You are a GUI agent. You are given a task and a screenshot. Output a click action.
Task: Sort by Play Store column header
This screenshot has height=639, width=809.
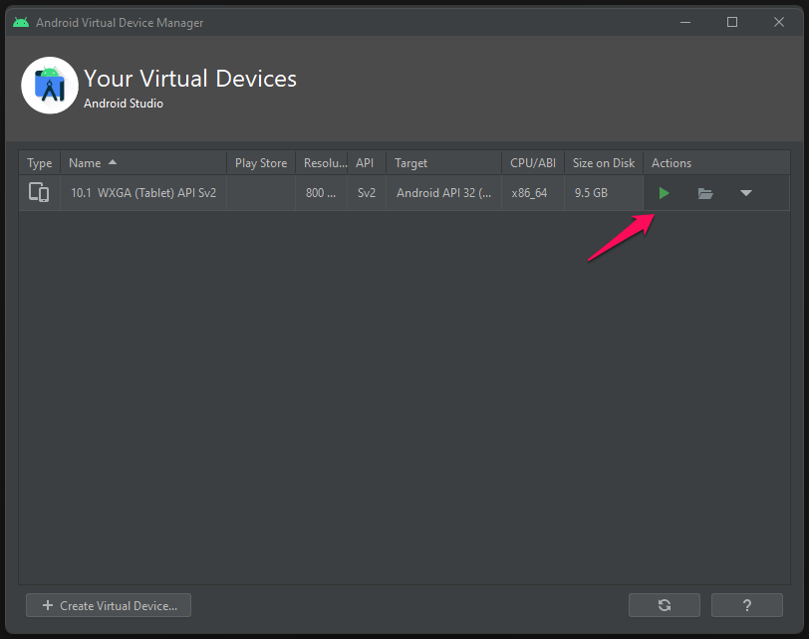(261, 163)
